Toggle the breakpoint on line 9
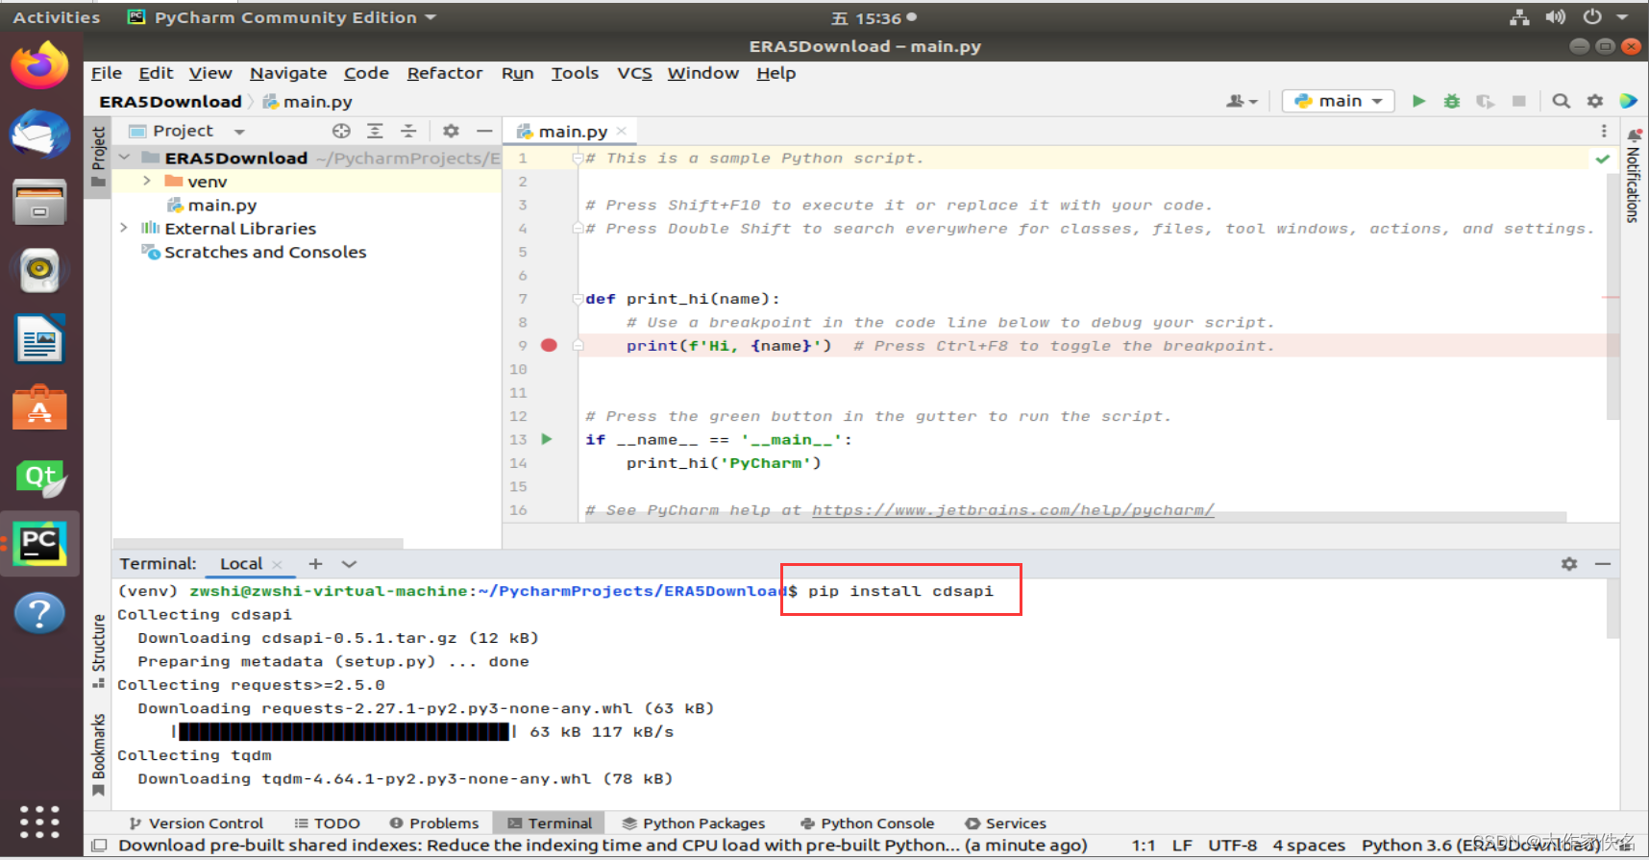 pyautogui.click(x=549, y=346)
